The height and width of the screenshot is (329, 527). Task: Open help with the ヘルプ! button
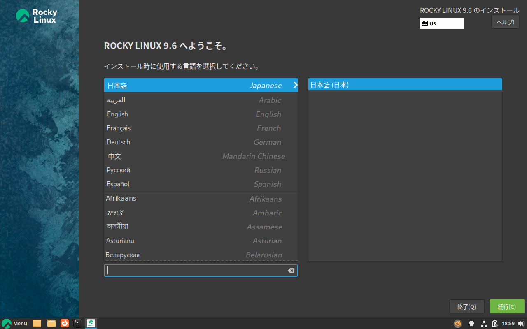(x=505, y=22)
